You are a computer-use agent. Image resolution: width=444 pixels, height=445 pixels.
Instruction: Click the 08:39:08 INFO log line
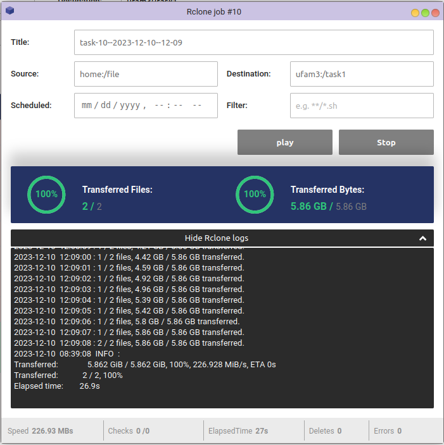click(67, 354)
